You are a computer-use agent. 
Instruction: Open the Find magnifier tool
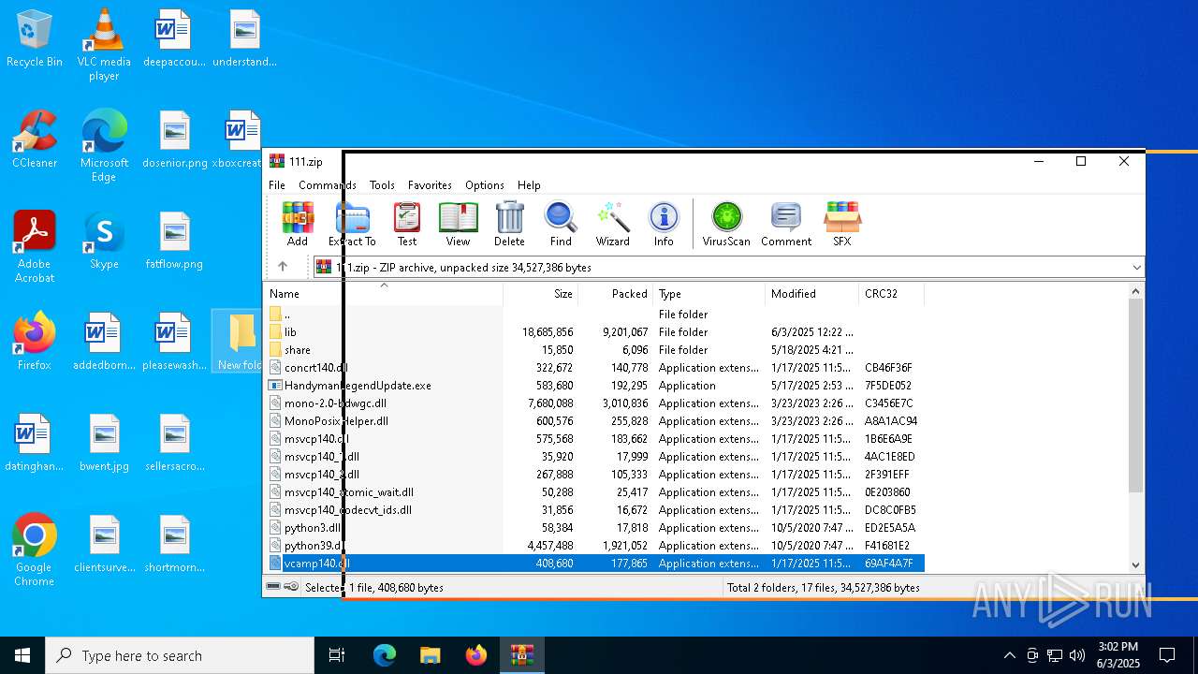coord(561,224)
